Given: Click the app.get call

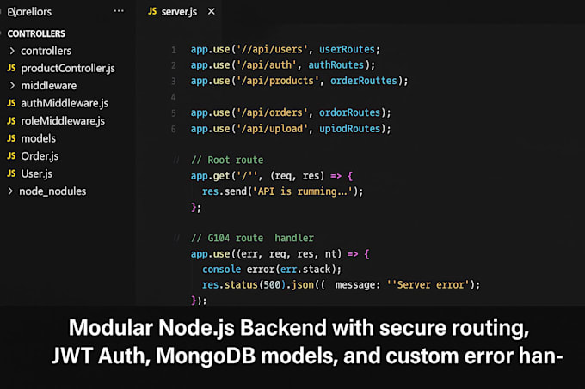Looking at the screenshot, I should (210, 176).
